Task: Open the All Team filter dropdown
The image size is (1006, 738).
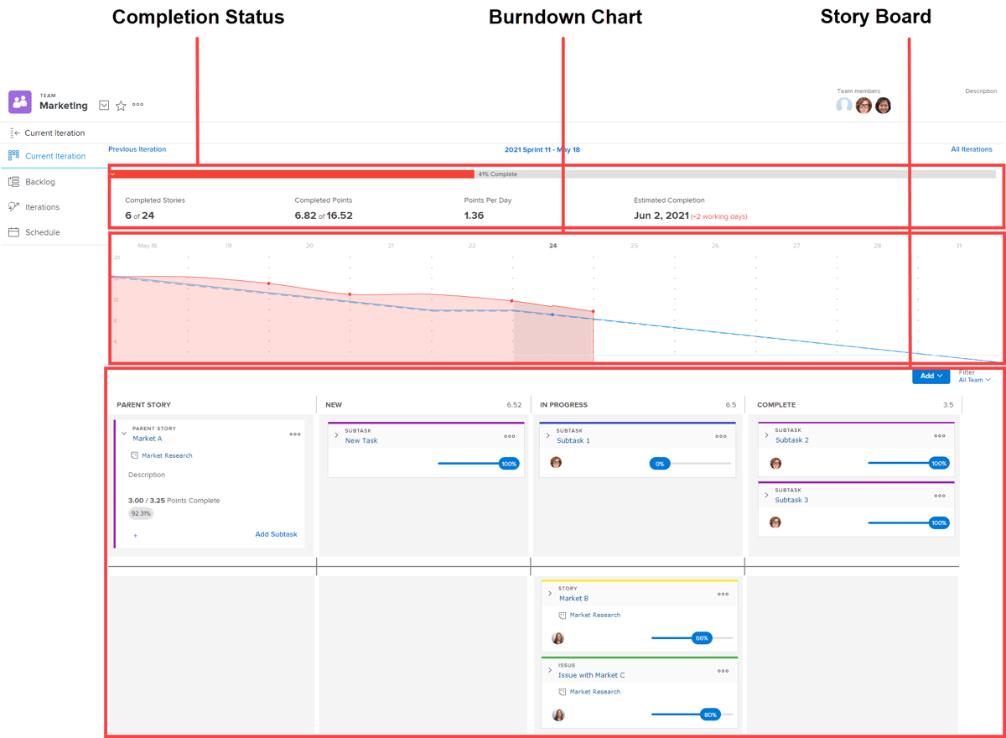Action: pyautogui.click(x=972, y=379)
